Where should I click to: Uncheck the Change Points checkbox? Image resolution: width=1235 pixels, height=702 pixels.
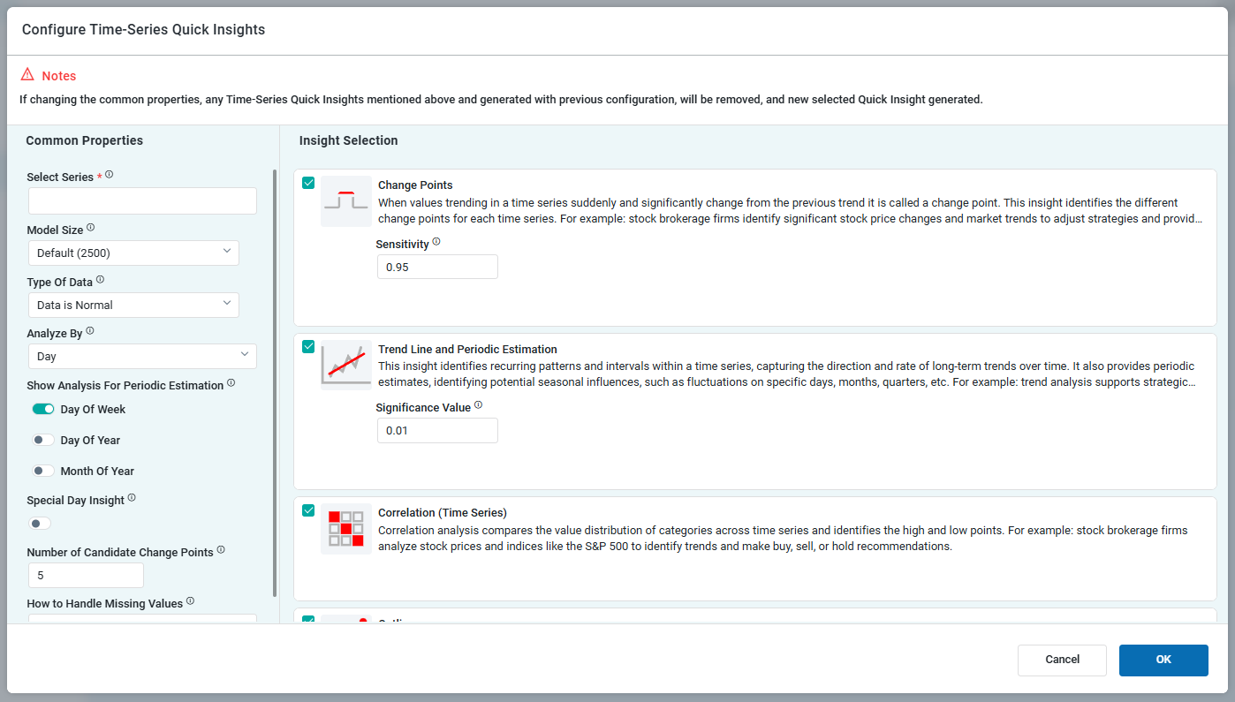tap(308, 183)
